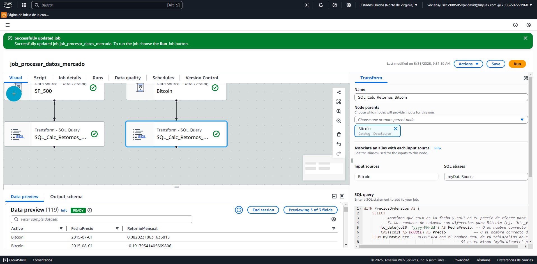Edit the node Name field

tap(441, 97)
